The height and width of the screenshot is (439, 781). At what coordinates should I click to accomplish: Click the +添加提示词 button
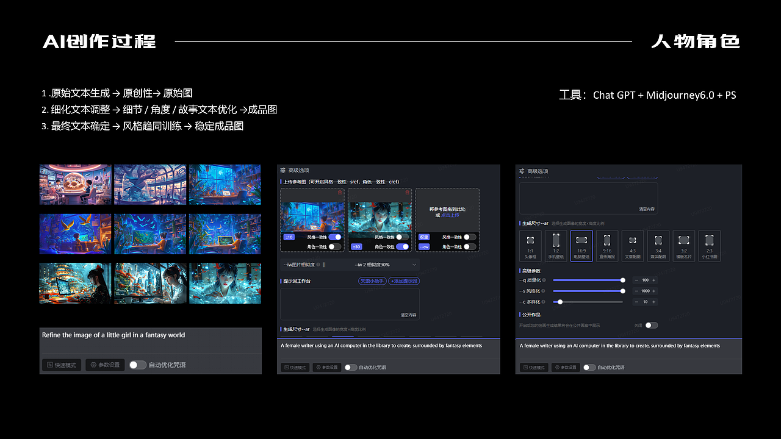(404, 281)
